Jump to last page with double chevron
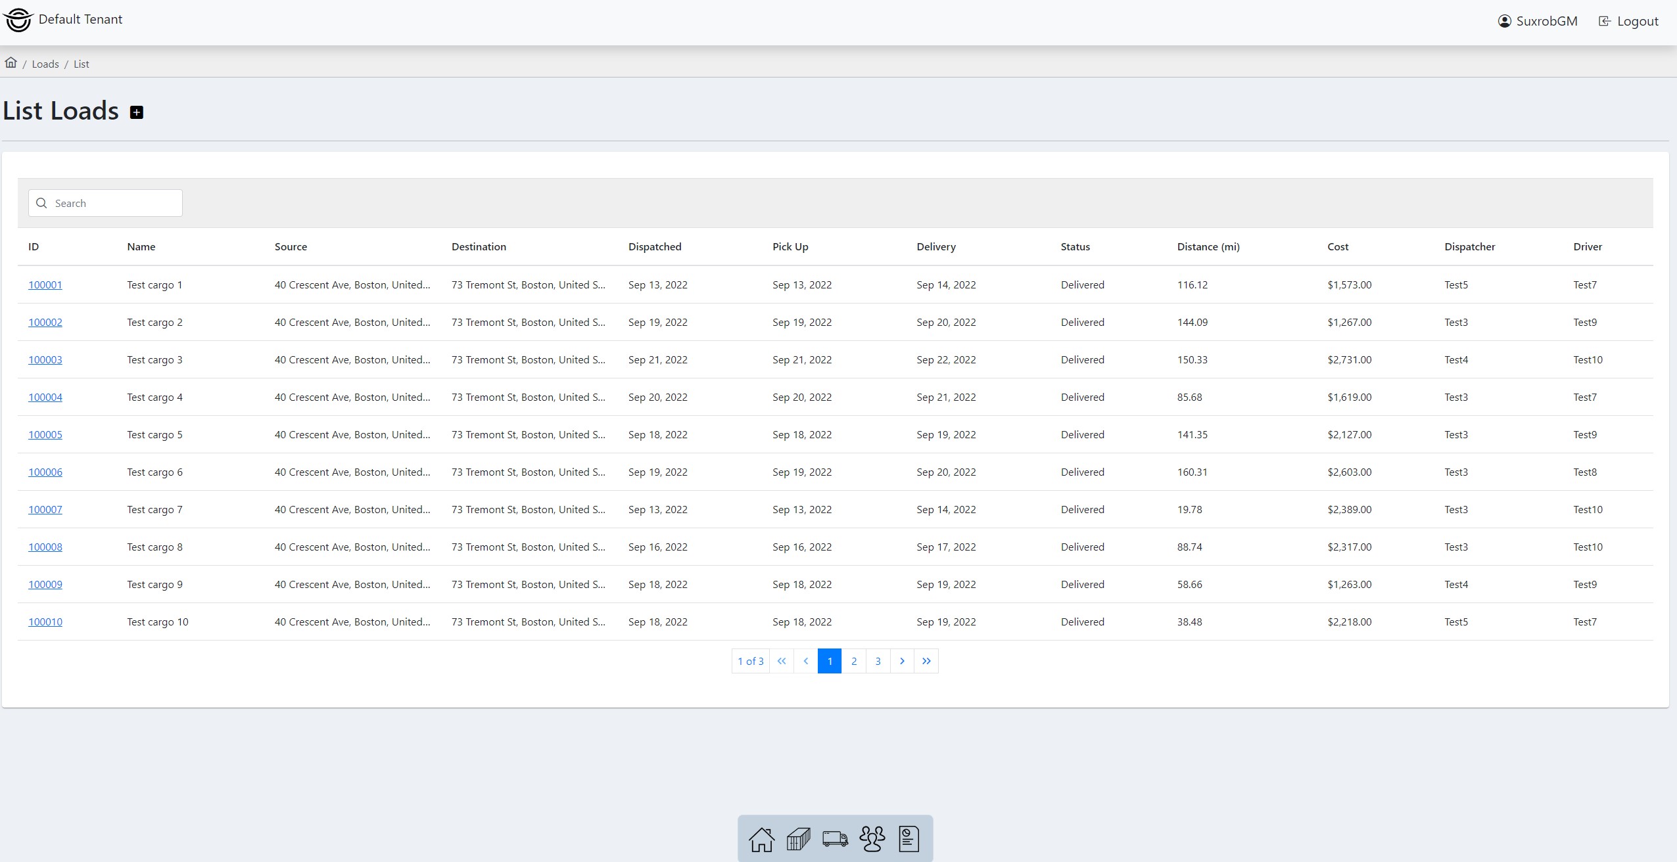1677x862 pixels. 926,661
